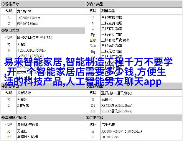Select code V in the 输入类型 table
Viewport: 183px width, 141px height.
(93, 24)
